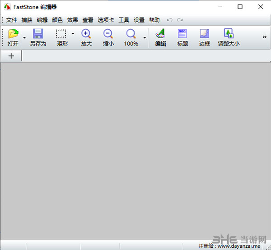
Task: Open the Settings (设置) menu
Action: [x=139, y=20]
